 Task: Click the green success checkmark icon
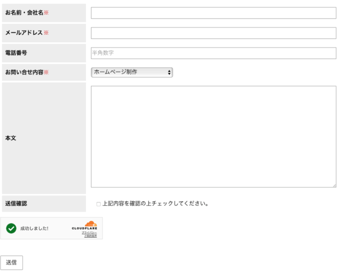pyautogui.click(x=11, y=228)
